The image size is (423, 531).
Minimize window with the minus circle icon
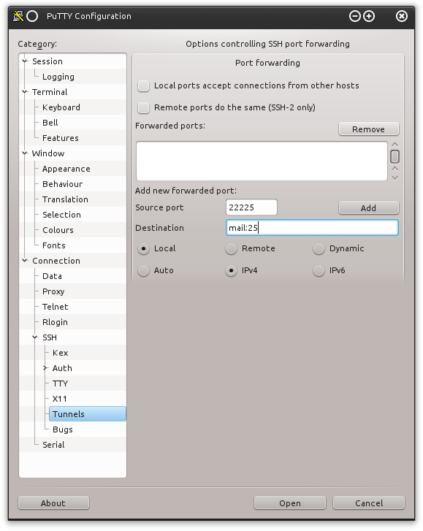354,16
